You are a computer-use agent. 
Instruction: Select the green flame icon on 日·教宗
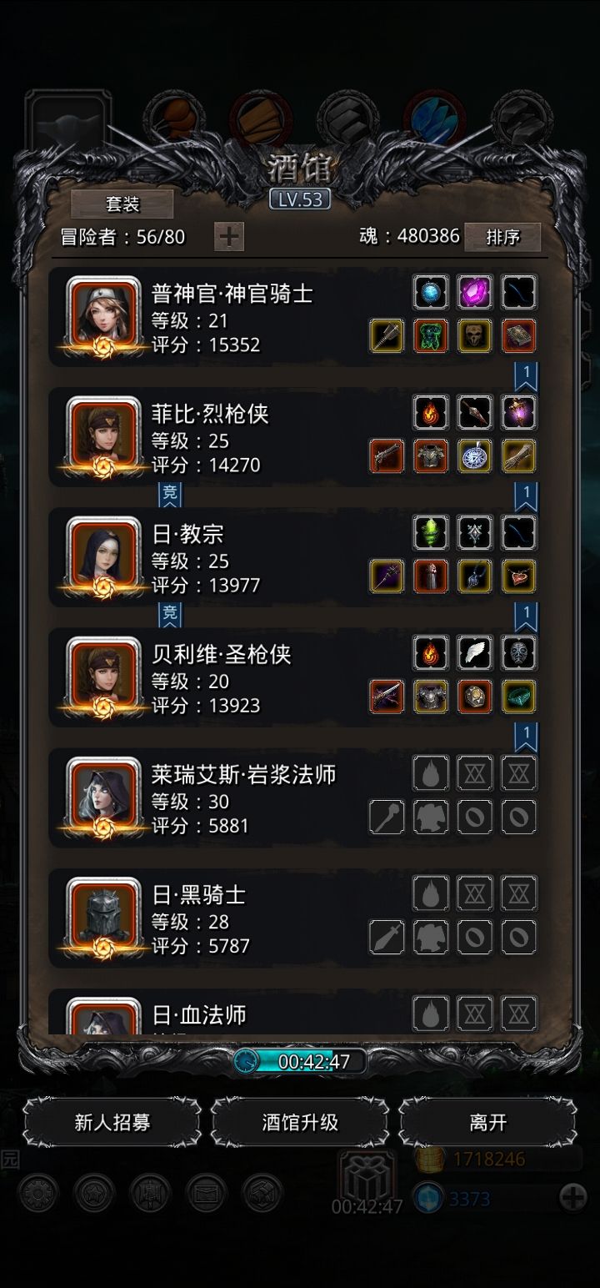432,532
